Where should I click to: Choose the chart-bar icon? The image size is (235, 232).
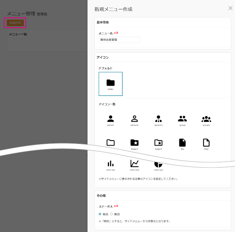(x=110, y=163)
